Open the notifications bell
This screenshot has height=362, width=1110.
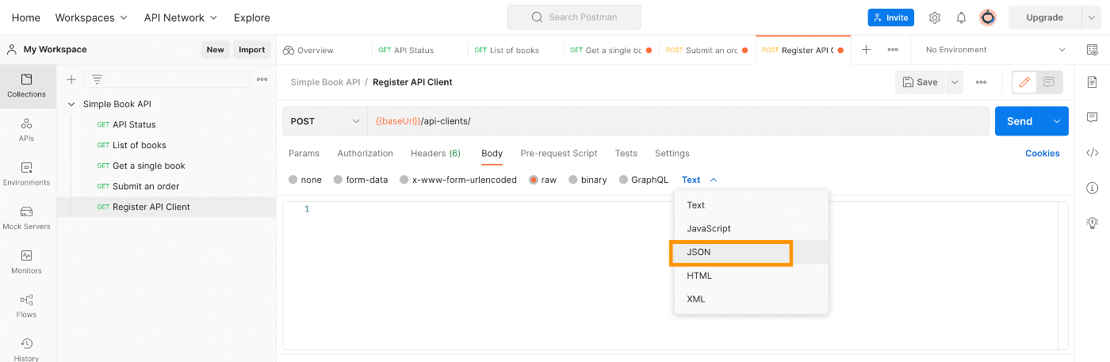point(961,17)
